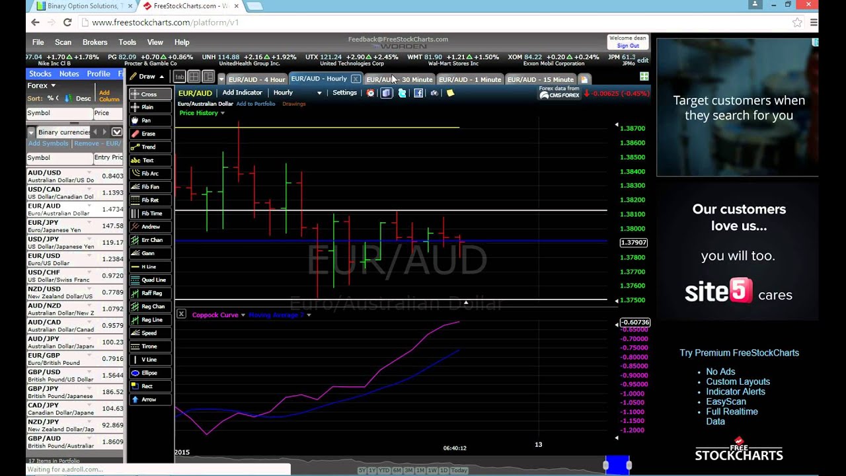
Task: Switch to the four-pane grid layout
Action: coord(194,77)
